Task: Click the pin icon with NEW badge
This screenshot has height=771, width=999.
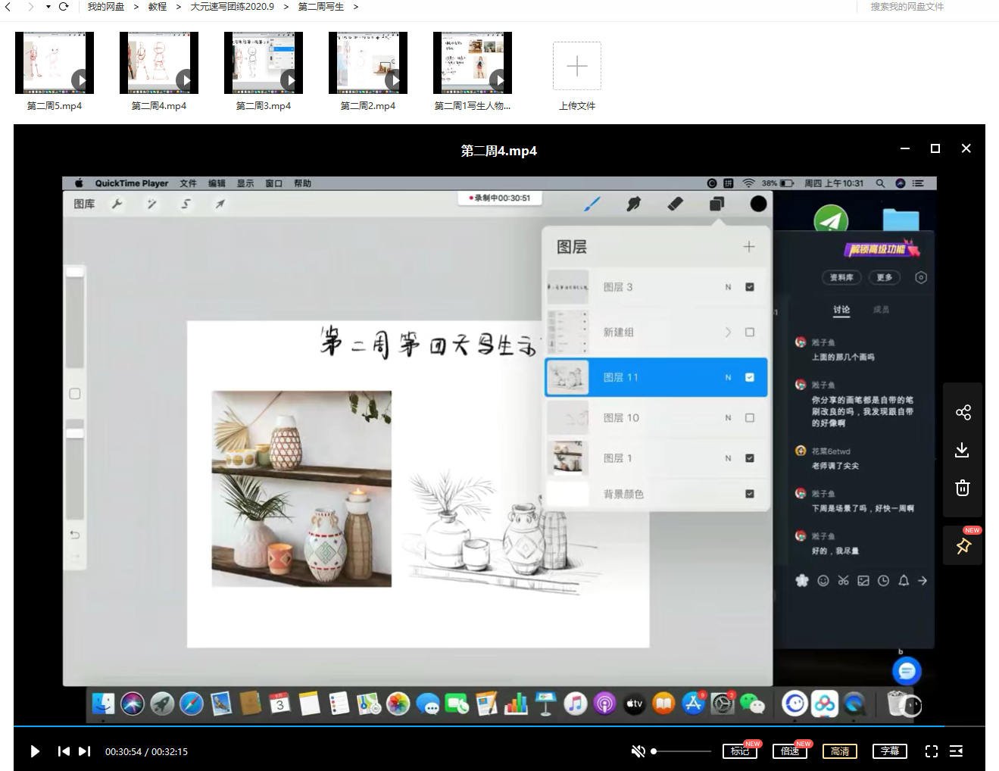Action: point(963,546)
